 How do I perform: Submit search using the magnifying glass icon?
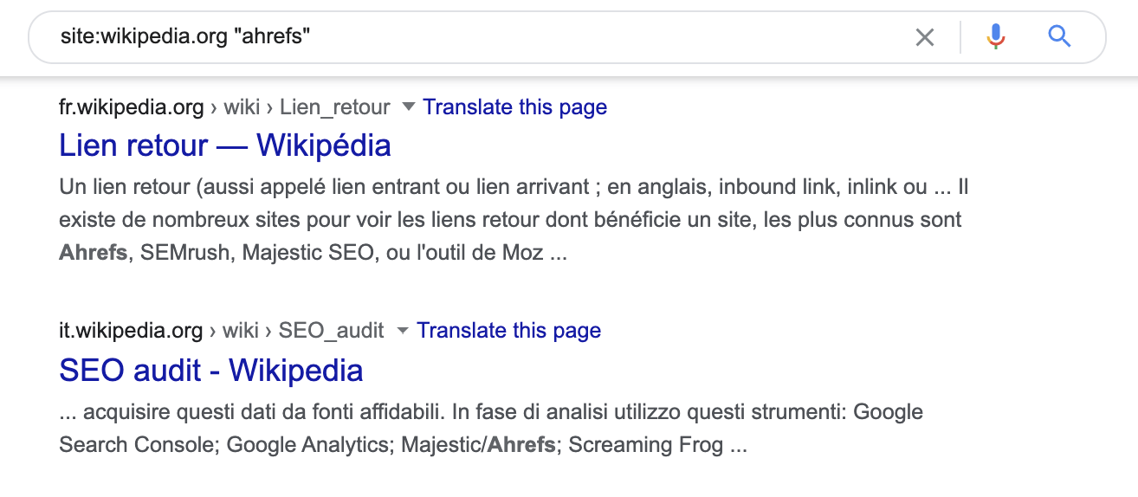pyautogui.click(x=1059, y=36)
